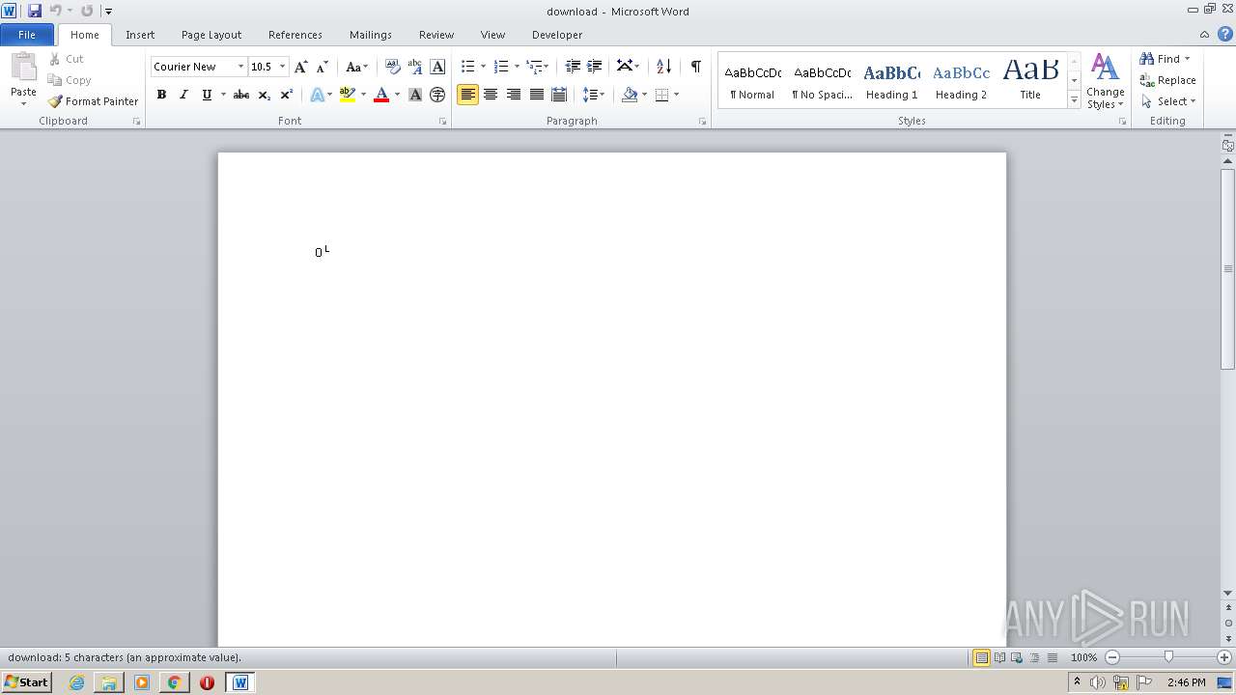Expand the Styles gallery More button

pyautogui.click(x=1074, y=100)
